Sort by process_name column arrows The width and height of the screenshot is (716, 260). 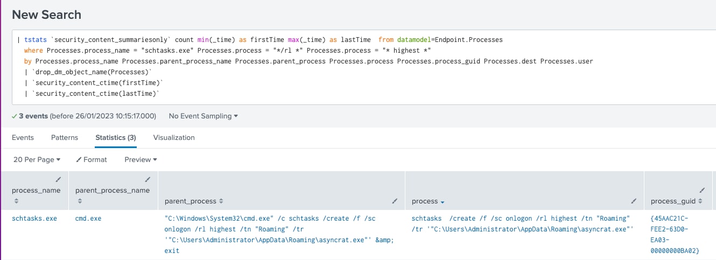16,201
